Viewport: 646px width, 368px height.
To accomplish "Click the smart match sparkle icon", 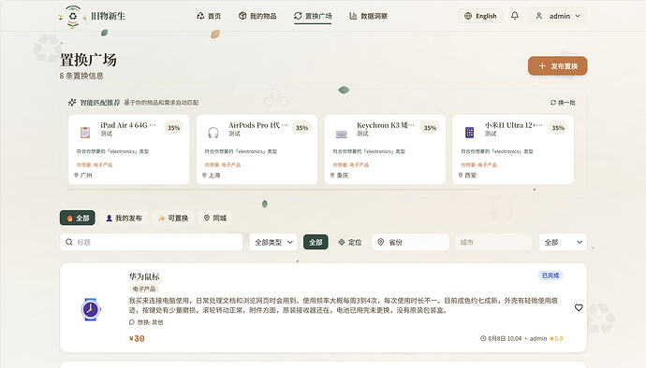I will (x=72, y=103).
